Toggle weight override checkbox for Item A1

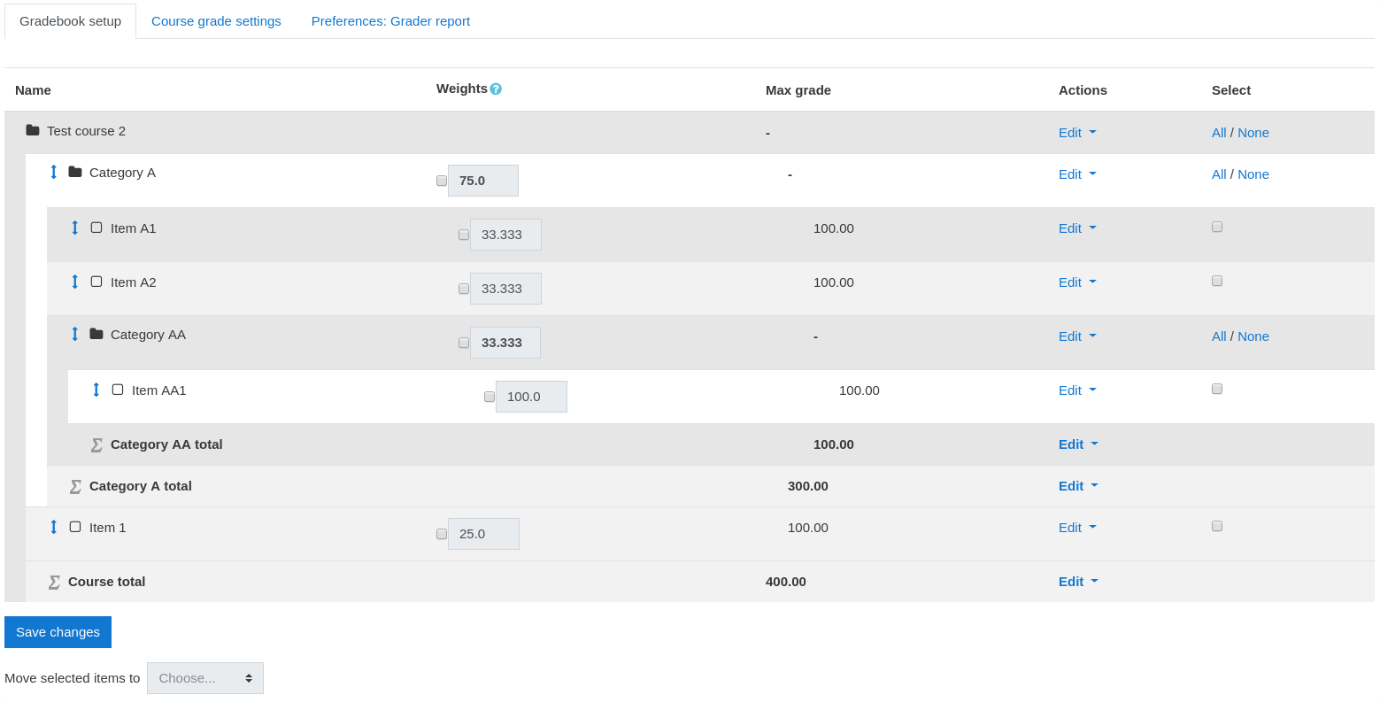(464, 235)
